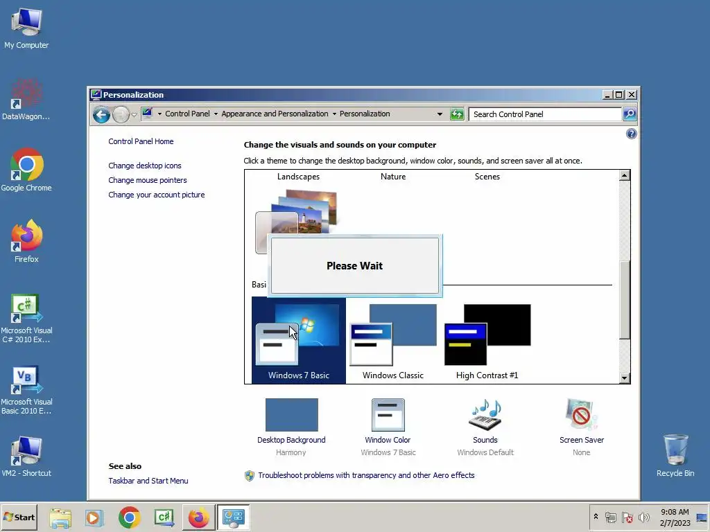The height and width of the screenshot is (532, 710).
Task: Open Troubleshoot problems with transparency link
Action: point(366,475)
